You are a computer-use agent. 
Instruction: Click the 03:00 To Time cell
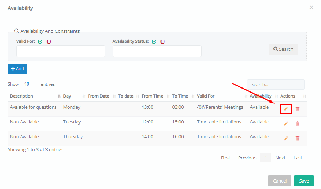[x=178, y=107]
